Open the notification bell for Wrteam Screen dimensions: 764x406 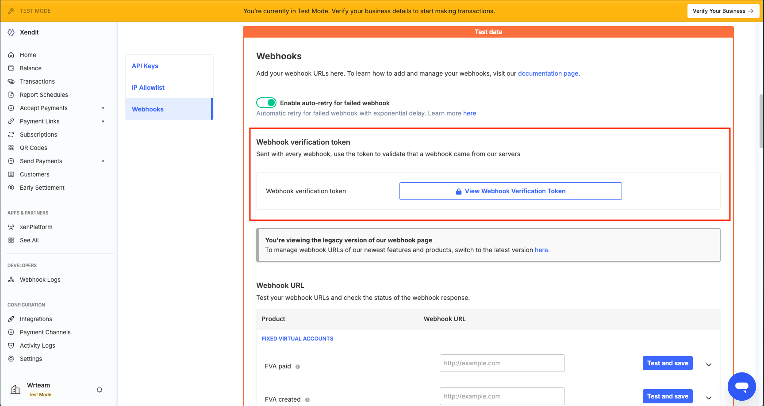coord(99,389)
